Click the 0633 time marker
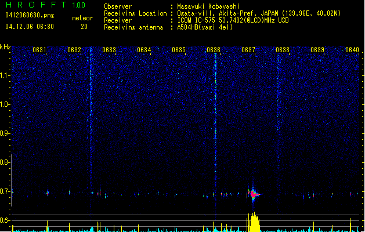Viewport: 365px width, 232px height. click(109, 49)
